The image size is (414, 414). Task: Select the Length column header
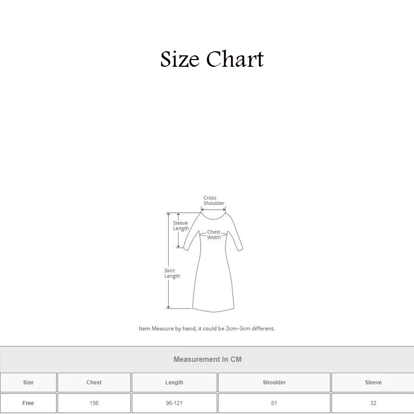pos(174,382)
